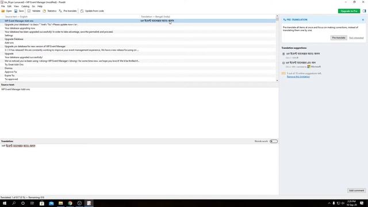Click the Not interested link
The image size is (368, 207).
[356, 38]
